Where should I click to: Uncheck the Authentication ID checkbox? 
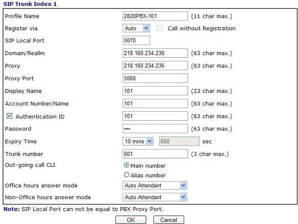(9, 116)
